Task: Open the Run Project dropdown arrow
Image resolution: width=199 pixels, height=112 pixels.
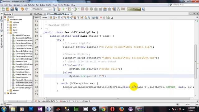Action: pos(66,9)
